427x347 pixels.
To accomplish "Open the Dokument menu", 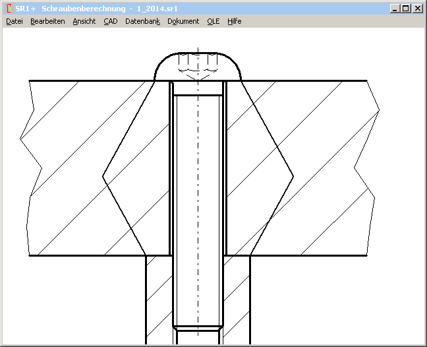I will tap(183, 21).
